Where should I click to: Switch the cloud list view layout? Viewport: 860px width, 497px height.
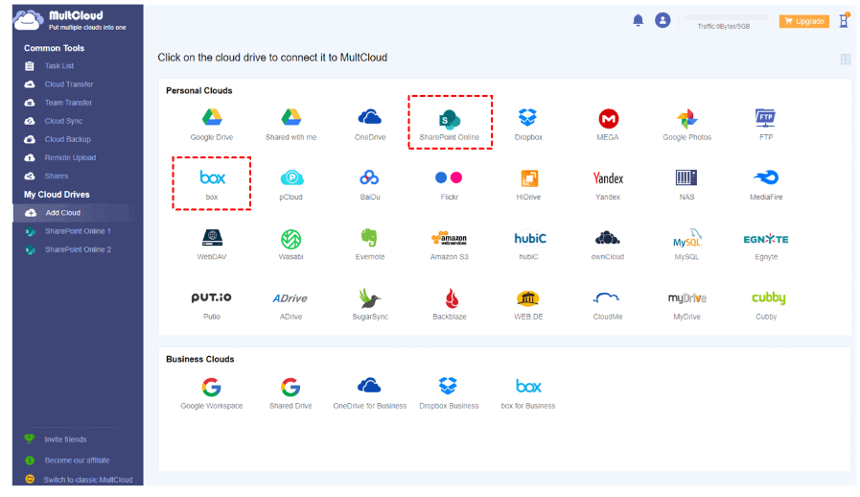pos(846,59)
